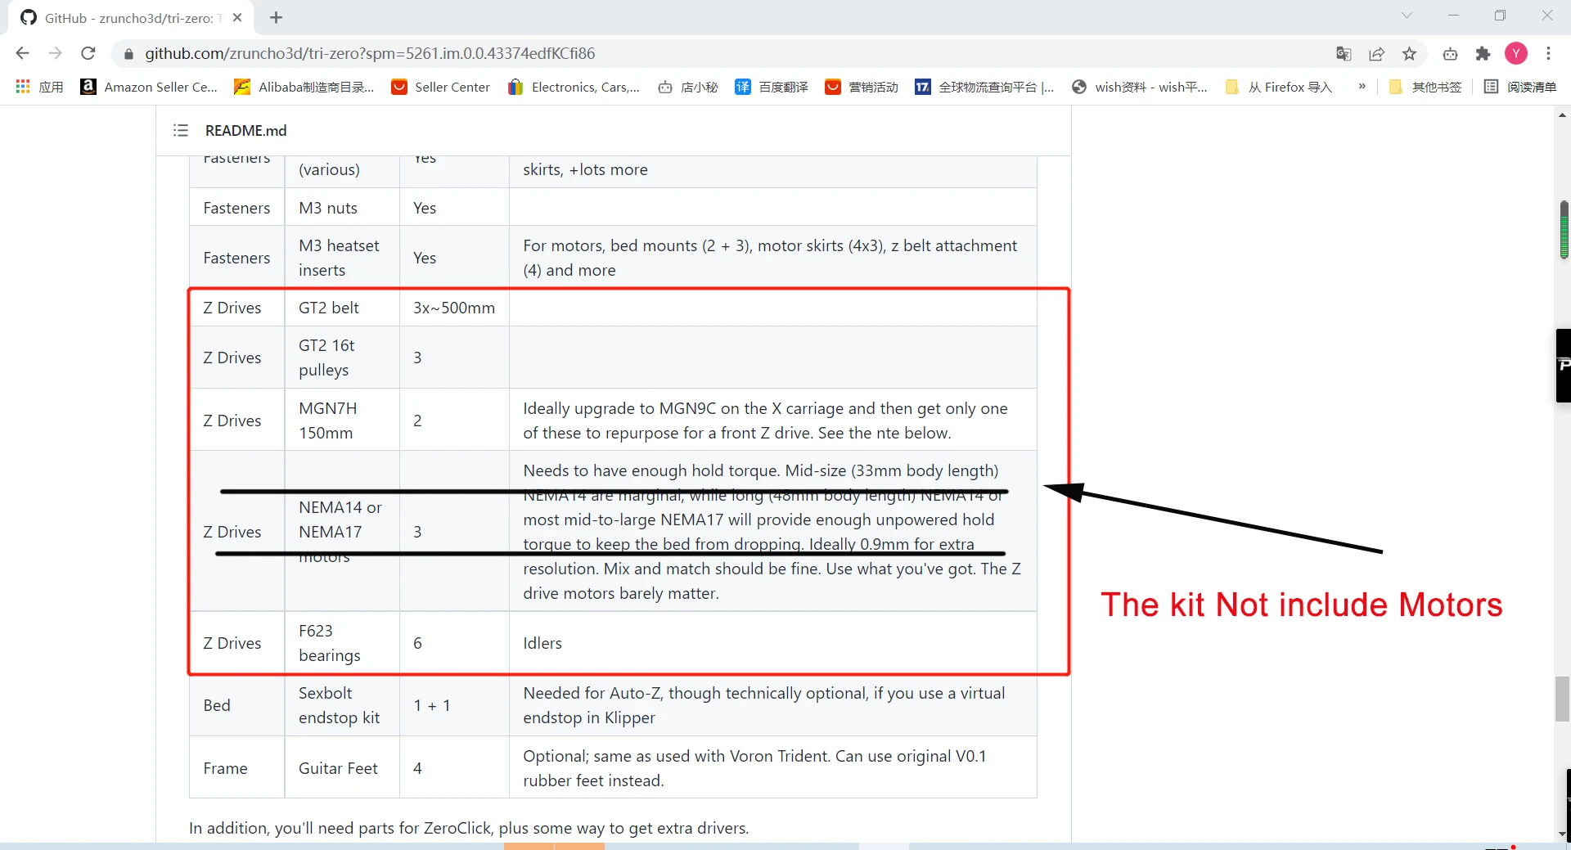The height and width of the screenshot is (850, 1571).
Task: Click the scrollbar up arrow
Action: 1563,115
